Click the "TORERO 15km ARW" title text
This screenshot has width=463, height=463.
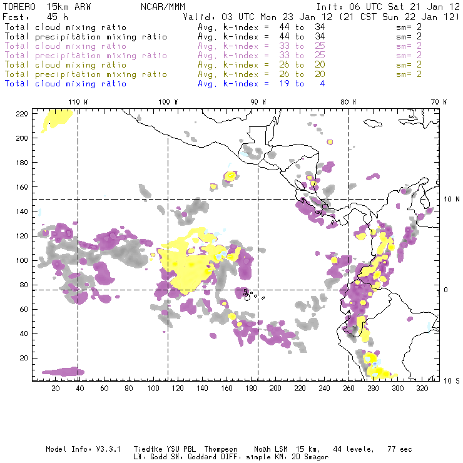47,7
